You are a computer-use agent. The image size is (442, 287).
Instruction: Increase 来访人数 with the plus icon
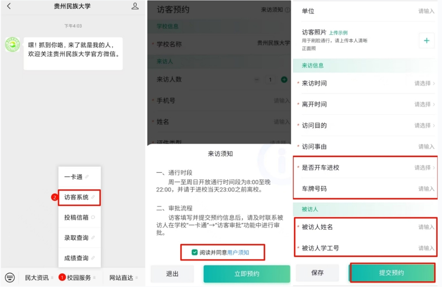(x=284, y=80)
